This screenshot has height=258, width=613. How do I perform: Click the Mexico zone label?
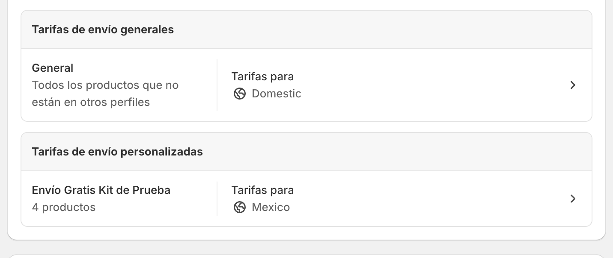pyautogui.click(x=271, y=207)
